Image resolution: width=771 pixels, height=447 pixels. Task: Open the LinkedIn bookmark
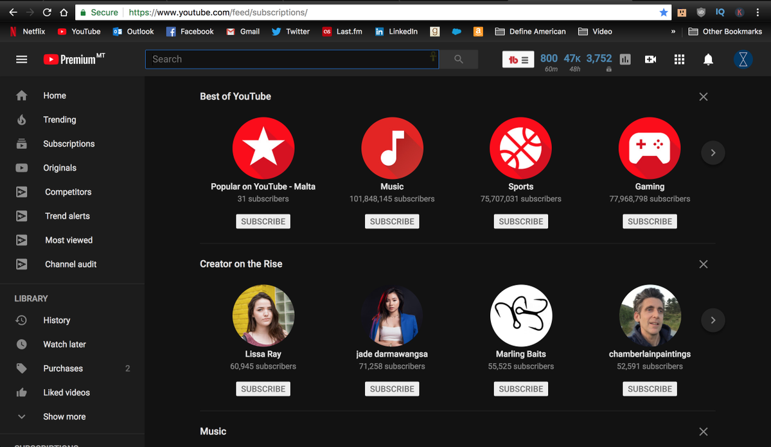pos(396,31)
